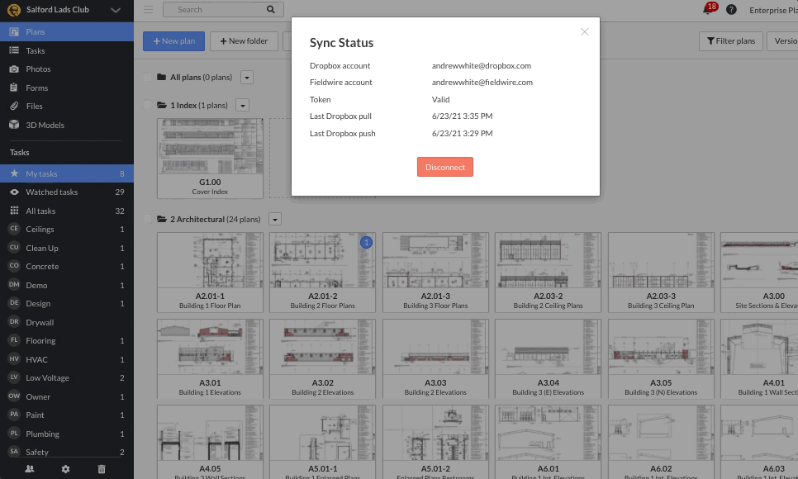Open the people icon in the sidebar footer
Image resolution: width=798 pixels, height=479 pixels.
click(30, 468)
